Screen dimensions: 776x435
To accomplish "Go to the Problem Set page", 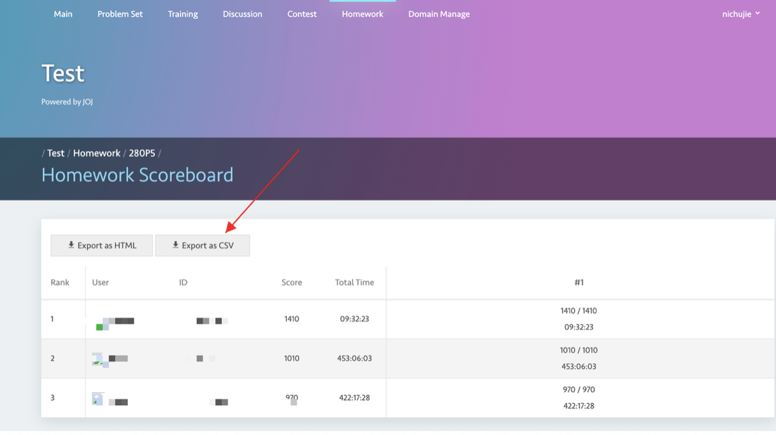I will tap(120, 14).
